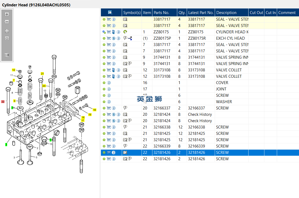Click part number 32166338
The height and width of the screenshot is (198, 299).
162,127
